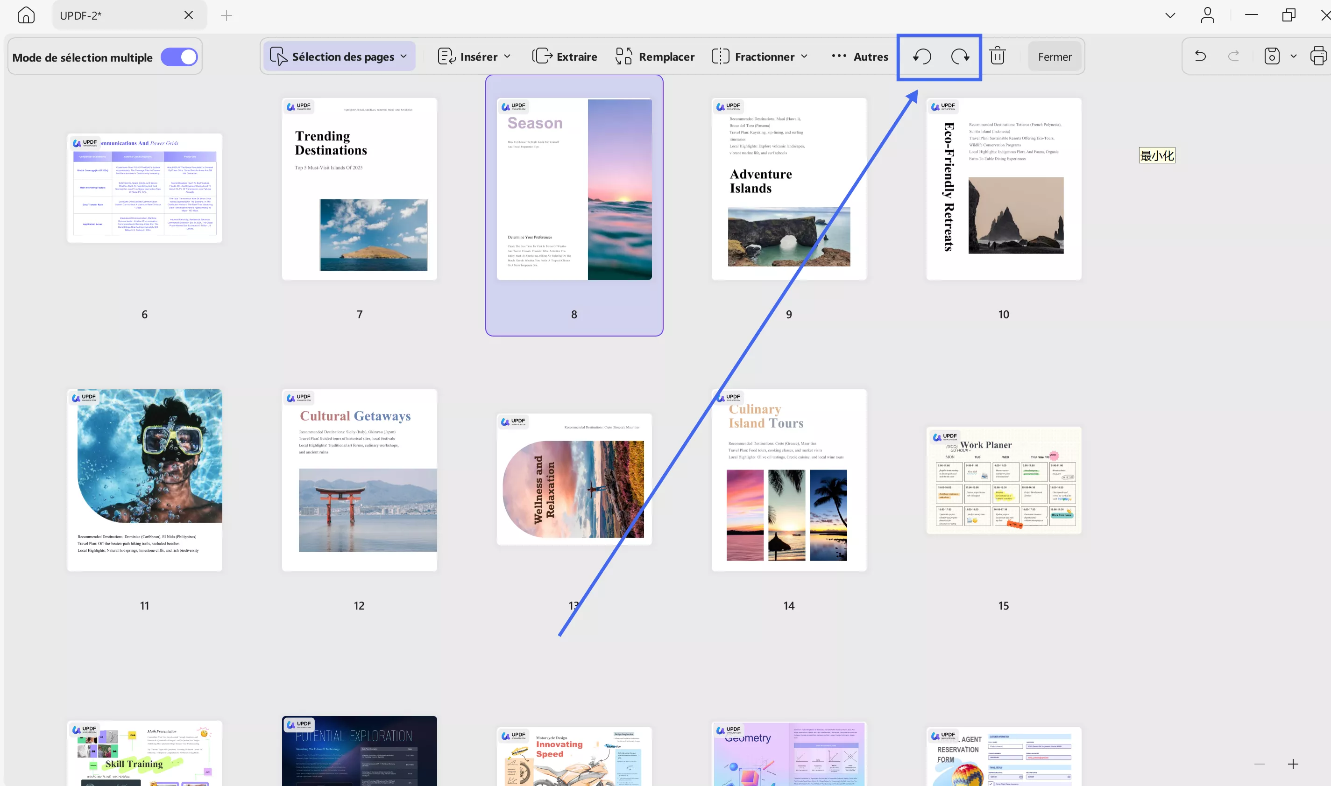
Task: Delete selected page with trash icon
Action: (997, 56)
